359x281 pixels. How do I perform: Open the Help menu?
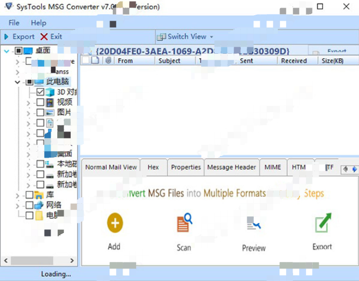(x=39, y=23)
